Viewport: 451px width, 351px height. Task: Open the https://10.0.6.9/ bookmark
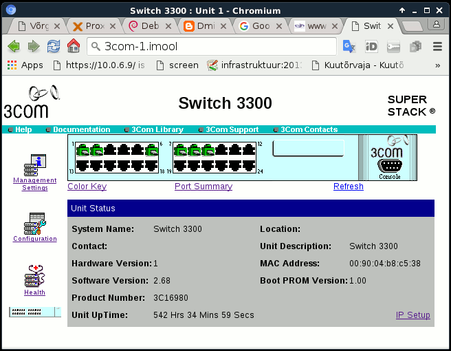(99, 65)
